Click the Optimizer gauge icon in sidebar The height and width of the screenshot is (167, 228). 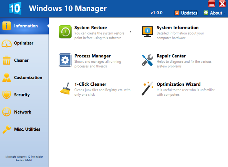click(7, 43)
